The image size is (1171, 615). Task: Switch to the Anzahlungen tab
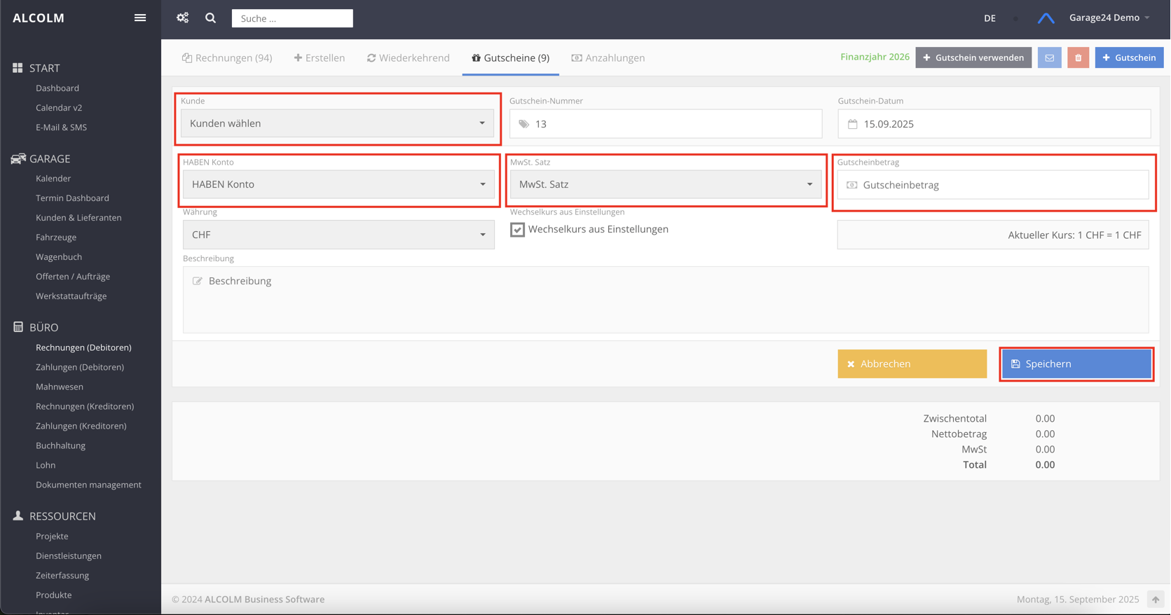[x=608, y=58]
